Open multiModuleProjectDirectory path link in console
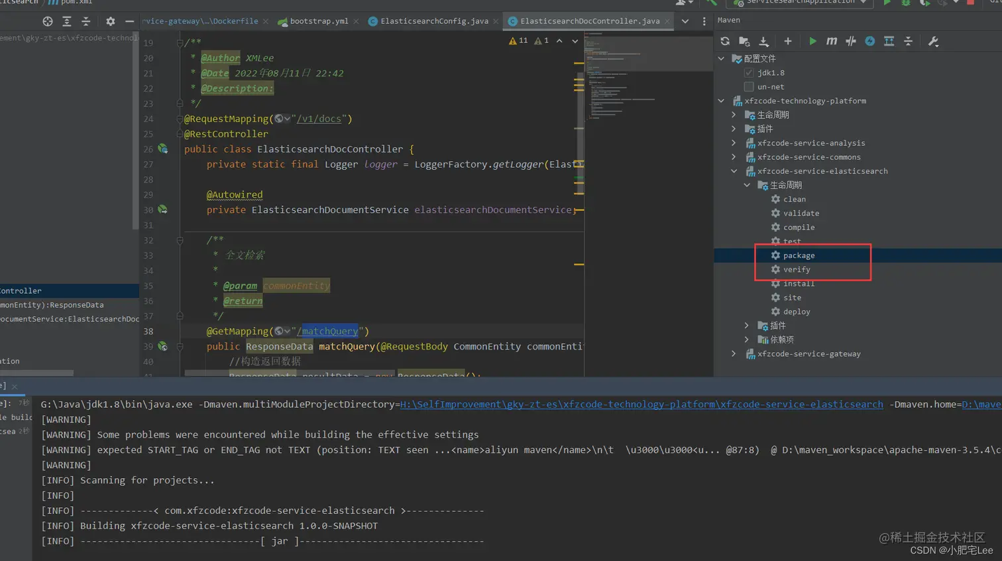This screenshot has height=561, width=1002. click(641, 405)
